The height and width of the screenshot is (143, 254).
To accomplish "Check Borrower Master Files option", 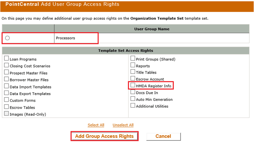I will click(x=6, y=79).
